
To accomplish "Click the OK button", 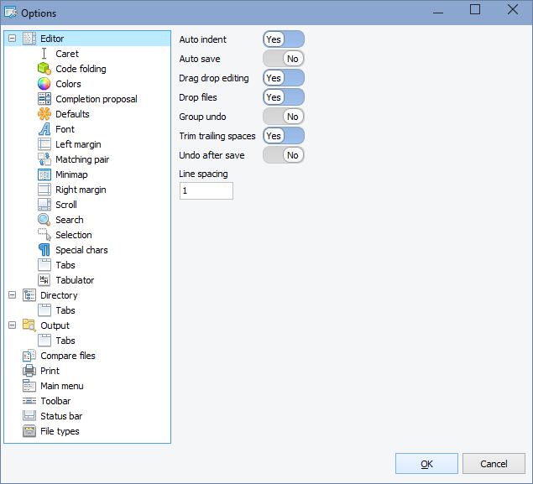I will tap(426, 464).
